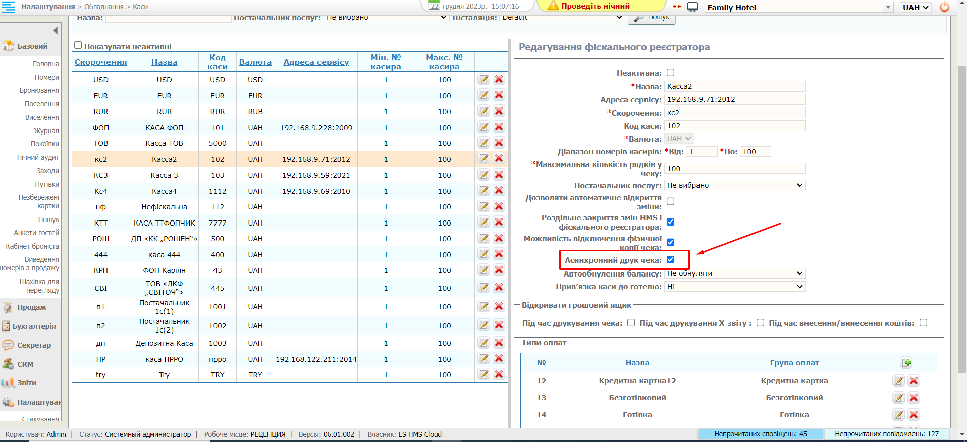This screenshot has height=442, width=967.
Task: Open the Бухгалтерія sidebar section
Action: (34, 326)
